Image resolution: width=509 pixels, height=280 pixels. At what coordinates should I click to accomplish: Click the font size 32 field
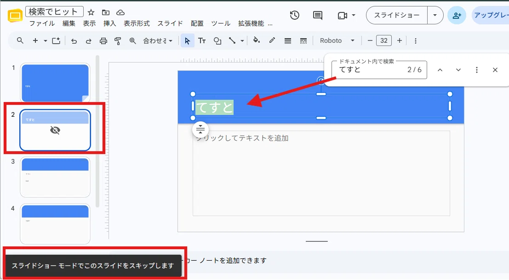pyautogui.click(x=383, y=40)
